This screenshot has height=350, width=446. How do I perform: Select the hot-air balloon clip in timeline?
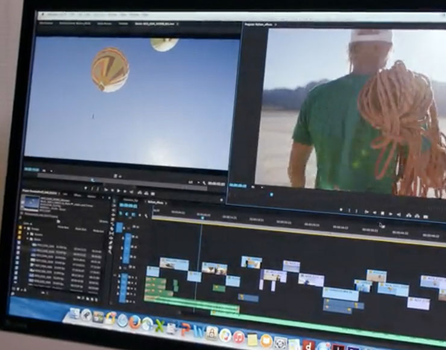tap(214, 269)
